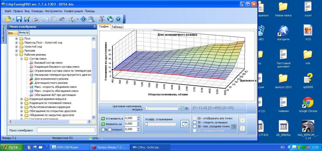Click the Undo arrow icon

62,19
